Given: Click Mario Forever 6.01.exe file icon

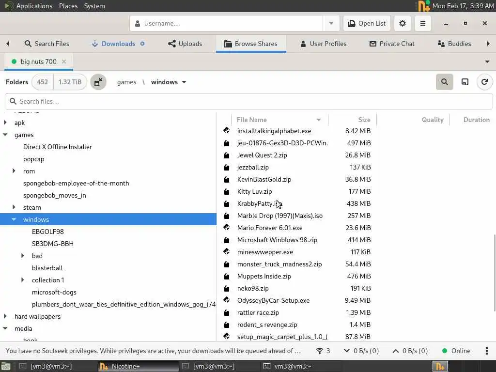Looking at the screenshot, I should pyautogui.click(x=227, y=228).
